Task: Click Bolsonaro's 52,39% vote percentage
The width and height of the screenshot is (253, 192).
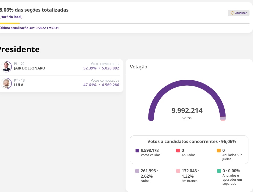Action: click(x=90, y=68)
